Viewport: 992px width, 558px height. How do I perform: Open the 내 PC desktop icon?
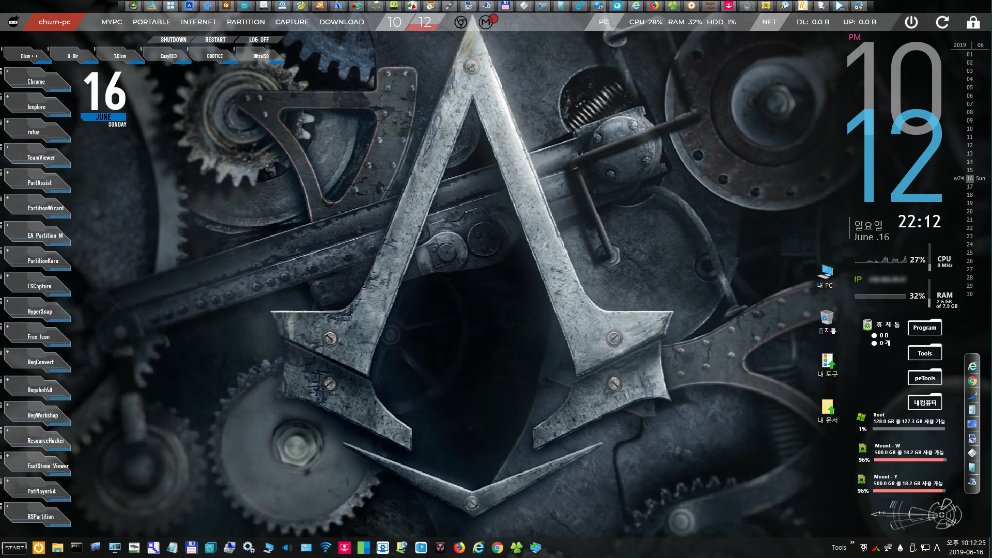tap(826, 276)
